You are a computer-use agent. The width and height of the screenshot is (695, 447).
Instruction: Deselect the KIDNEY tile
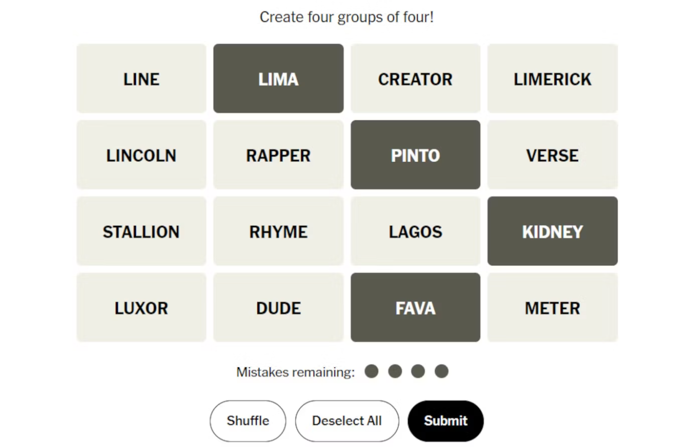[x=552, y=231]
